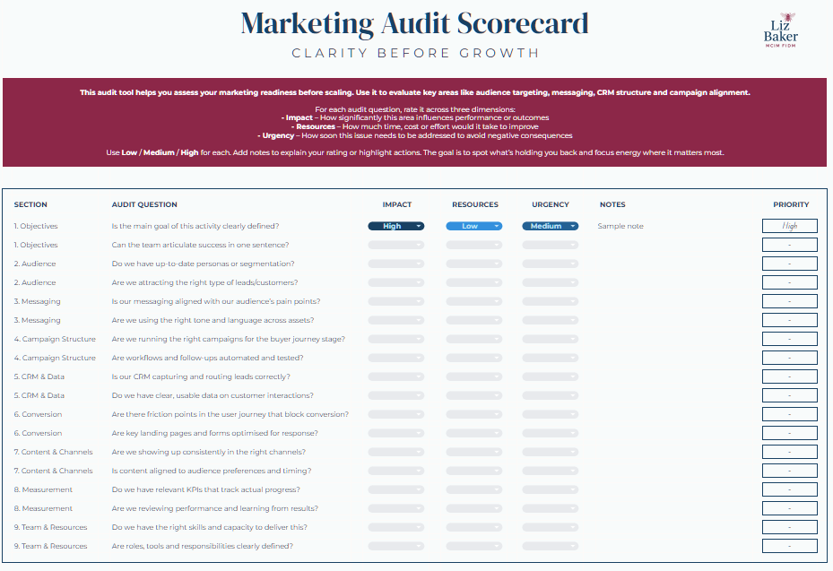833x571 pixels.
Task: Open Resources dropdown for 'relevant KPIs' row
Action: click(473, 489)
